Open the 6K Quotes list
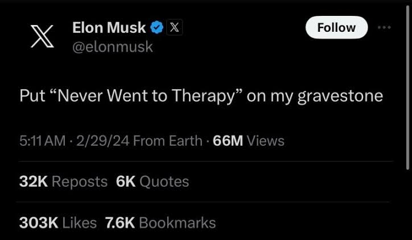Viewport: 412px width, 240px height. click(x=153, y=182)
